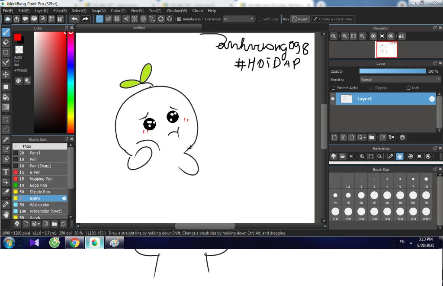Collapse the Thảo brush group
Screen dimensions: 443x286
tap(16, 146)
